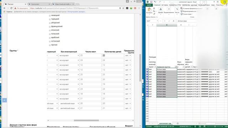The image size is (228, 128).
Task: Check the польский language checkbox
Action: pos(50,34)
